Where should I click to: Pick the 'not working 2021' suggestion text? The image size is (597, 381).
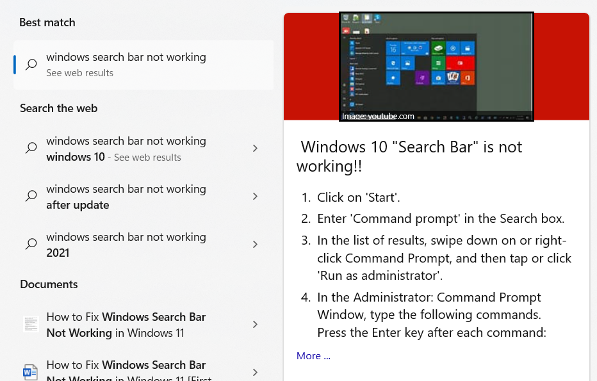pos(126,245)
